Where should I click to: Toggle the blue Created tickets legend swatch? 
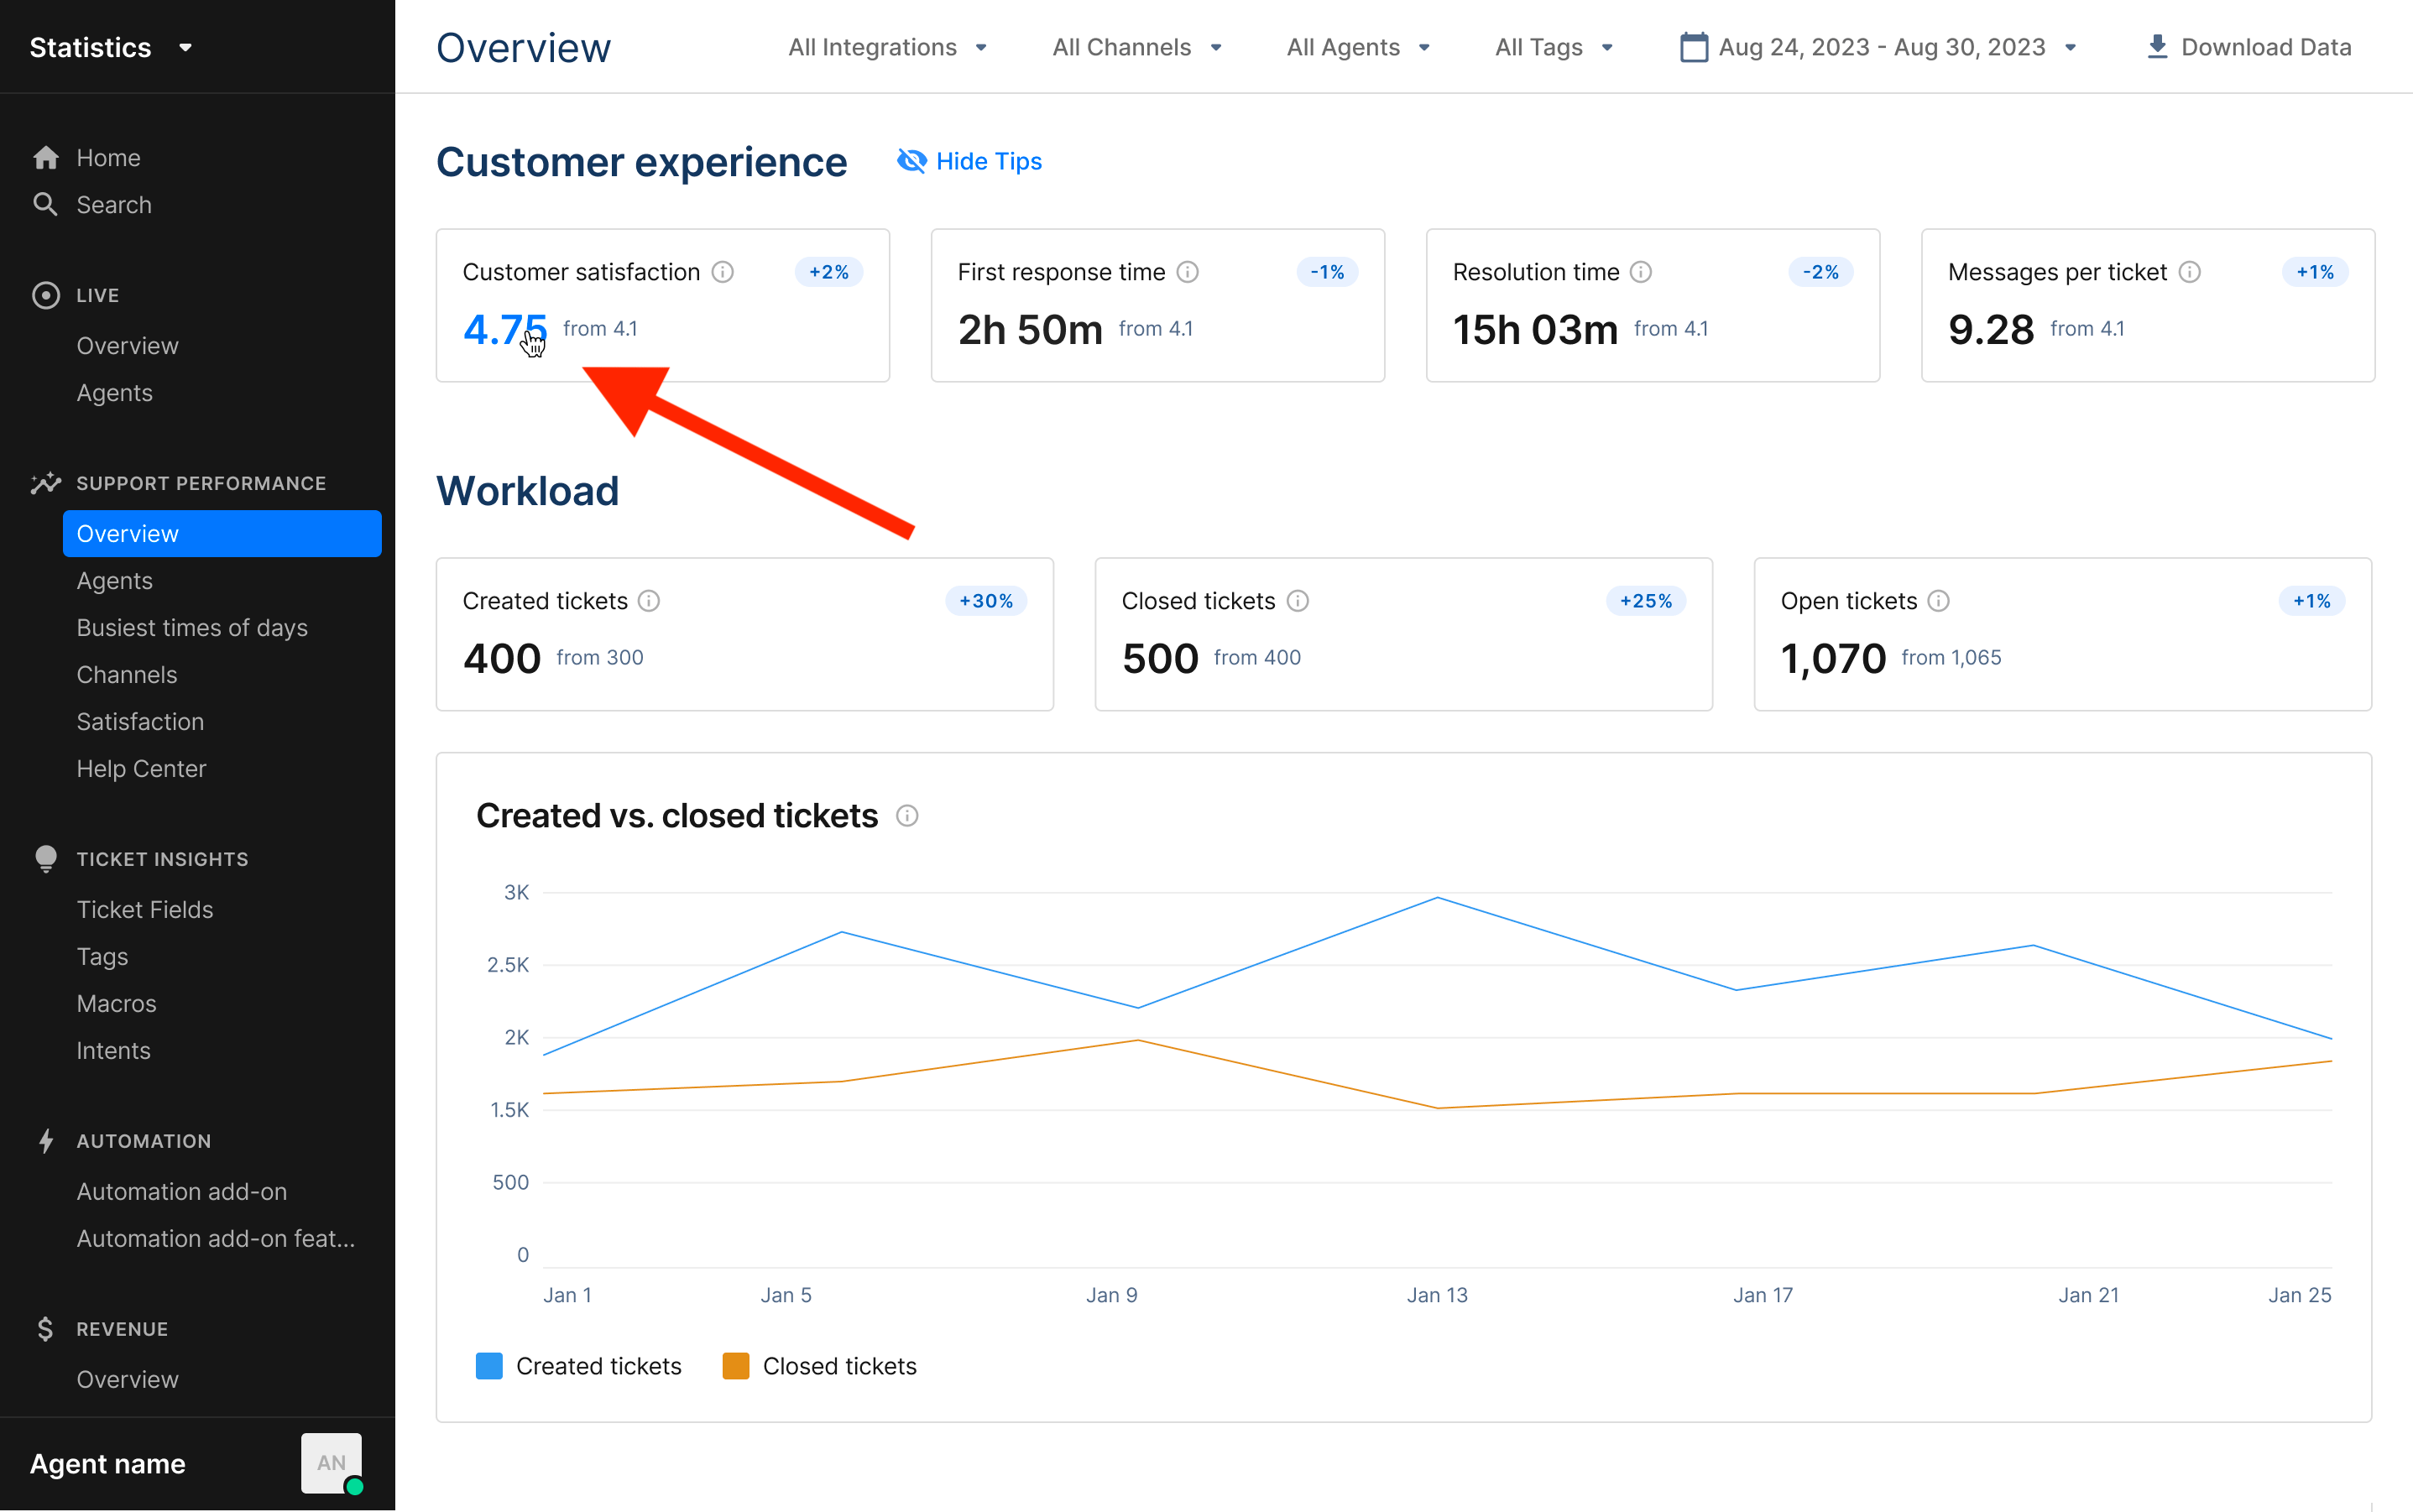click(x=489, y=1366)
